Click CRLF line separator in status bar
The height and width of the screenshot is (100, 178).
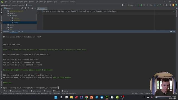[x=137, y=93]
